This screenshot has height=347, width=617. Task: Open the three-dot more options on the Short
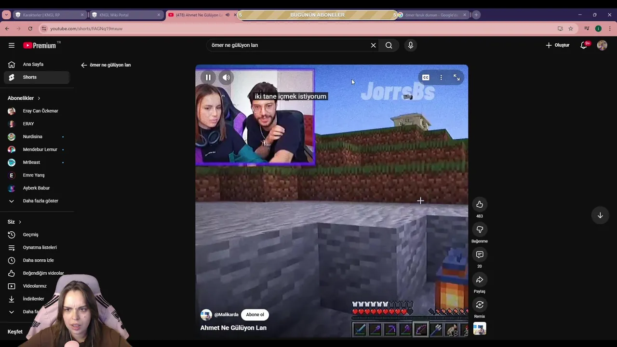pos(441,77)
